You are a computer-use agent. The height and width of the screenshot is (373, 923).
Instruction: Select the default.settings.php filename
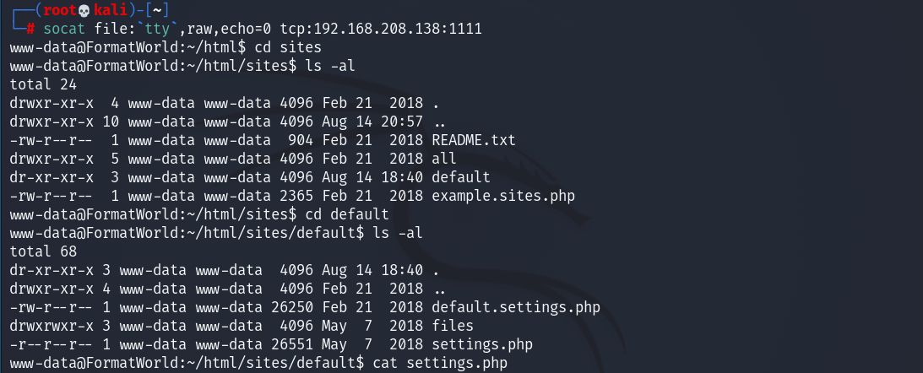[515, 307]
